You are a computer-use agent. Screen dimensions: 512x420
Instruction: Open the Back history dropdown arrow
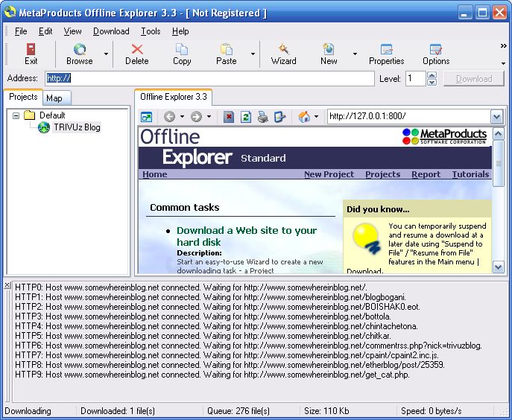[x=182, y=116]
